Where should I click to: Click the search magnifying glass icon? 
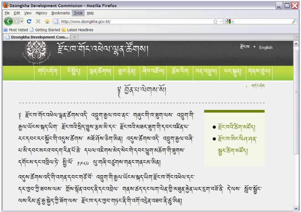tap(294, 22)
